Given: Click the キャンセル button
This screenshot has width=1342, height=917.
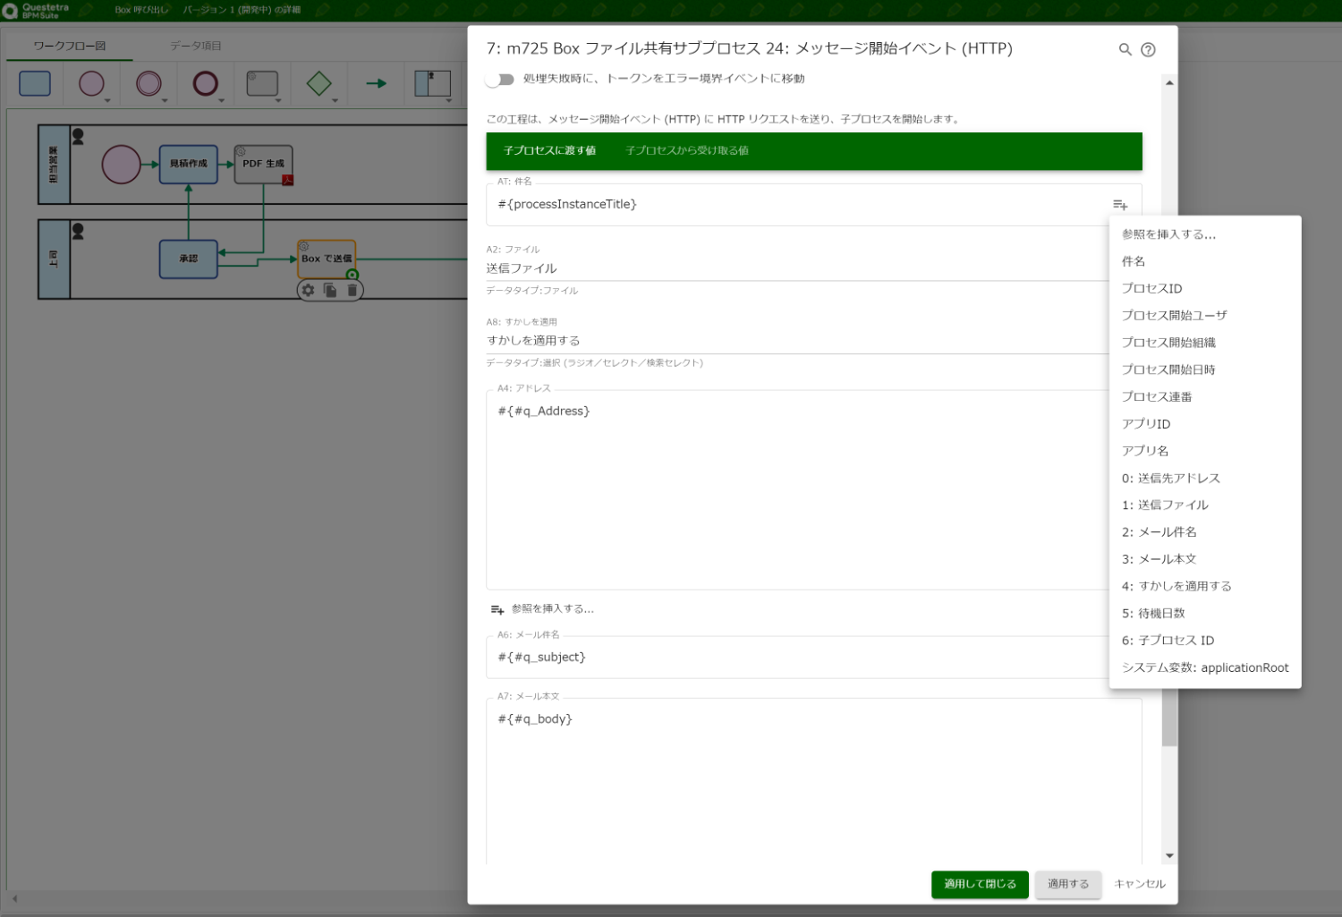Looking at the screenshot, I should [x=1139, y=884].
